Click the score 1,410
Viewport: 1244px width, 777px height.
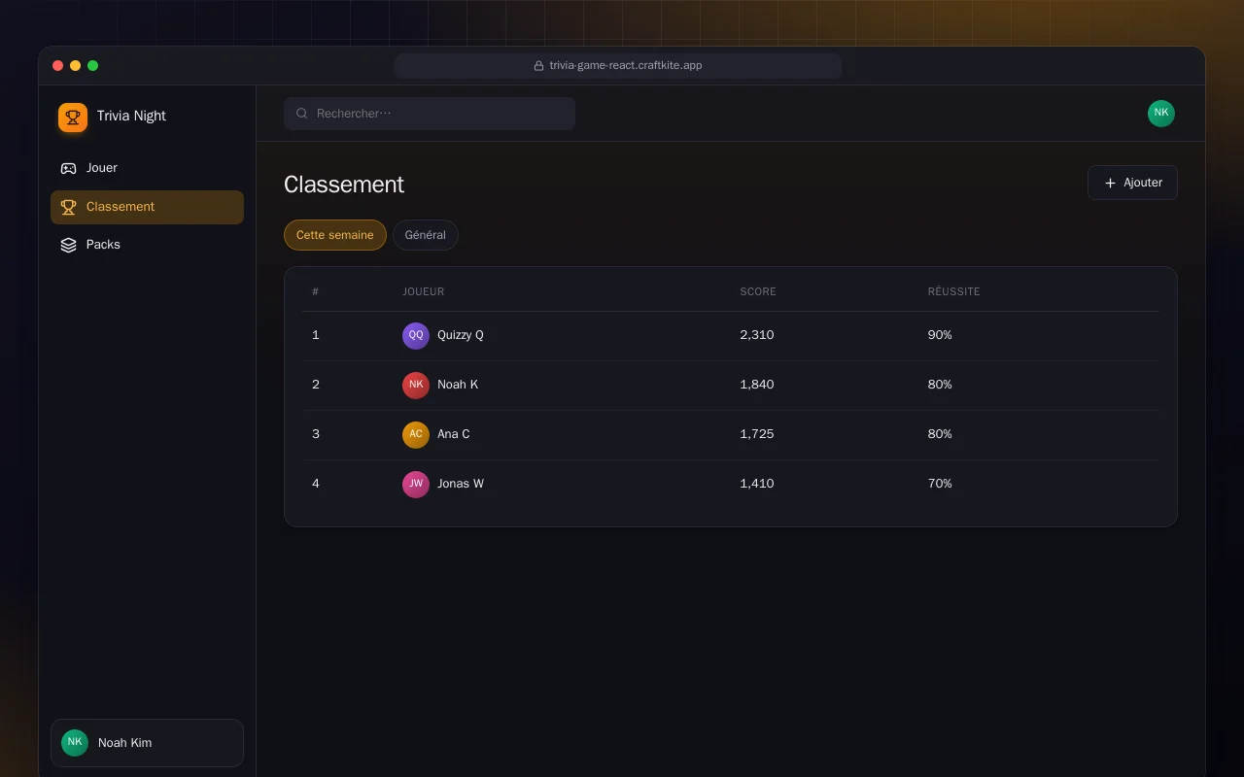pyautogui.click(x=757, y=484)
